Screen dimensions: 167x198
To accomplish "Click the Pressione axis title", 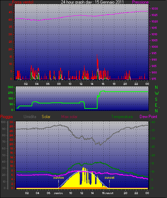I will 140,2.
